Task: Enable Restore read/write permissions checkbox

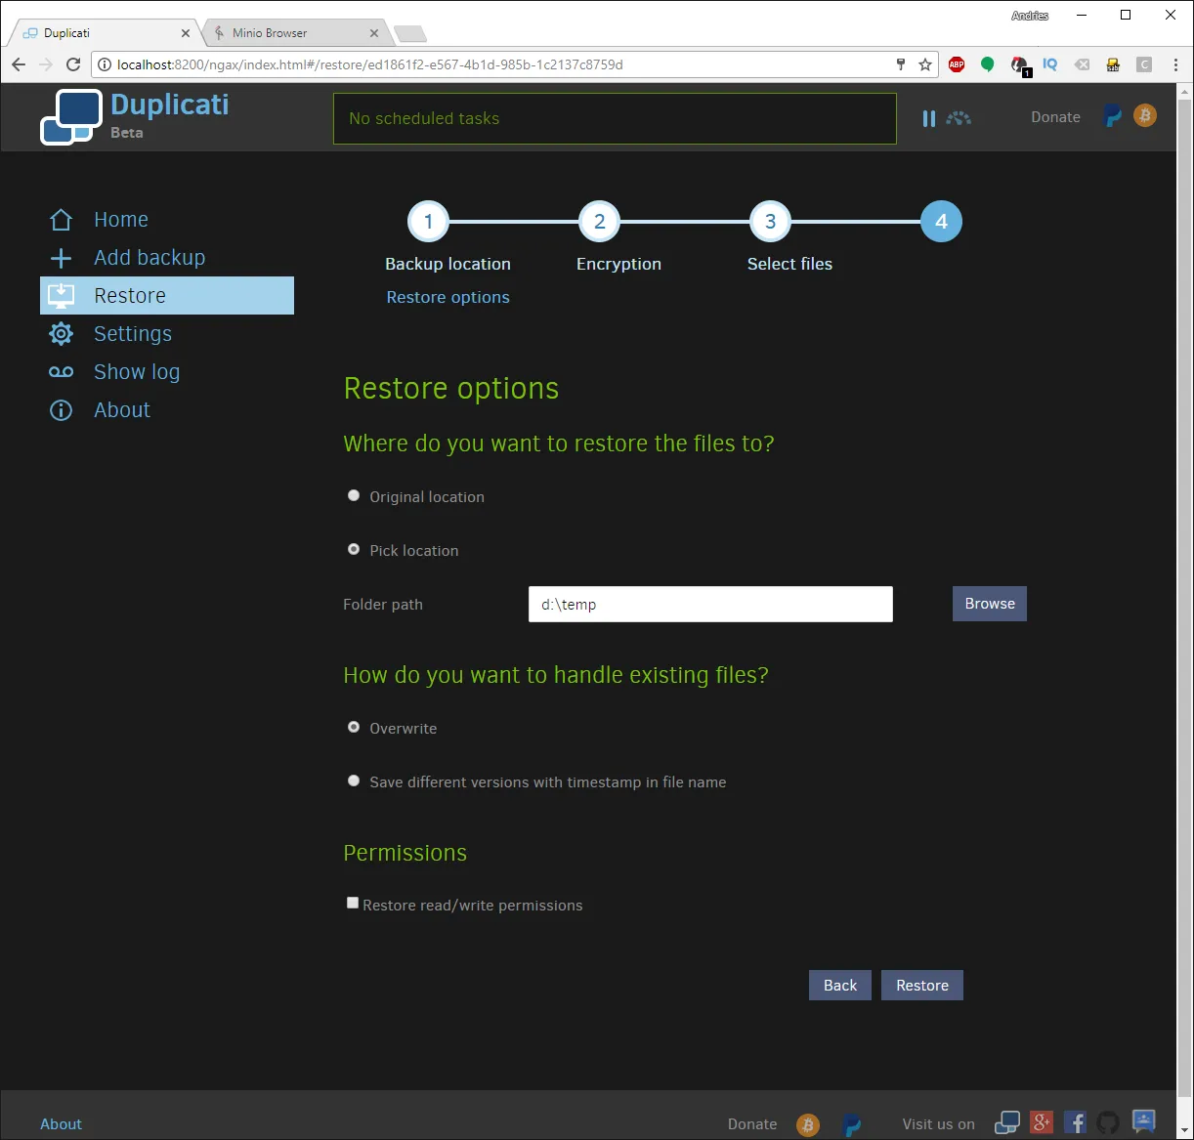Action: pyautogui.click(x=353, y=904)
